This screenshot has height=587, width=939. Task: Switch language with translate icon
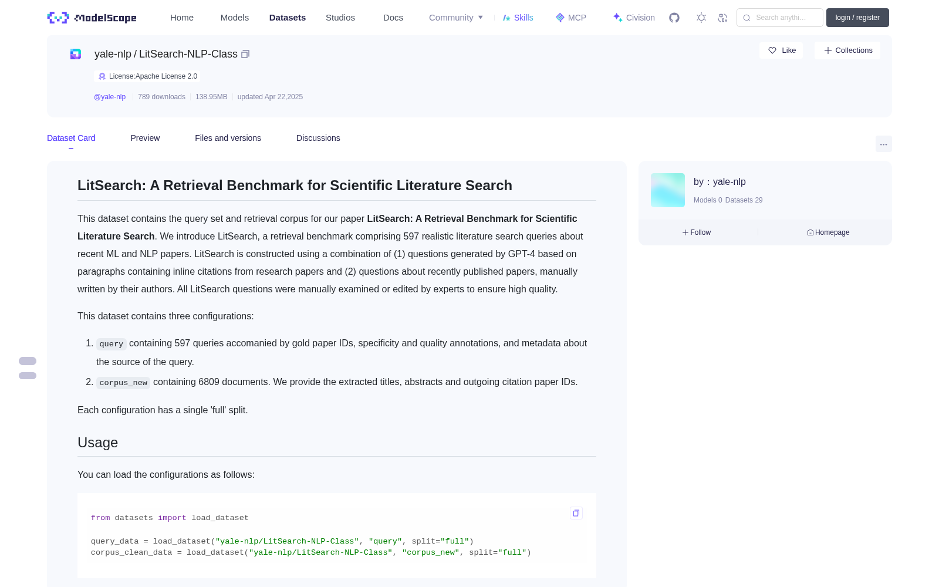[x=722, y=18]
